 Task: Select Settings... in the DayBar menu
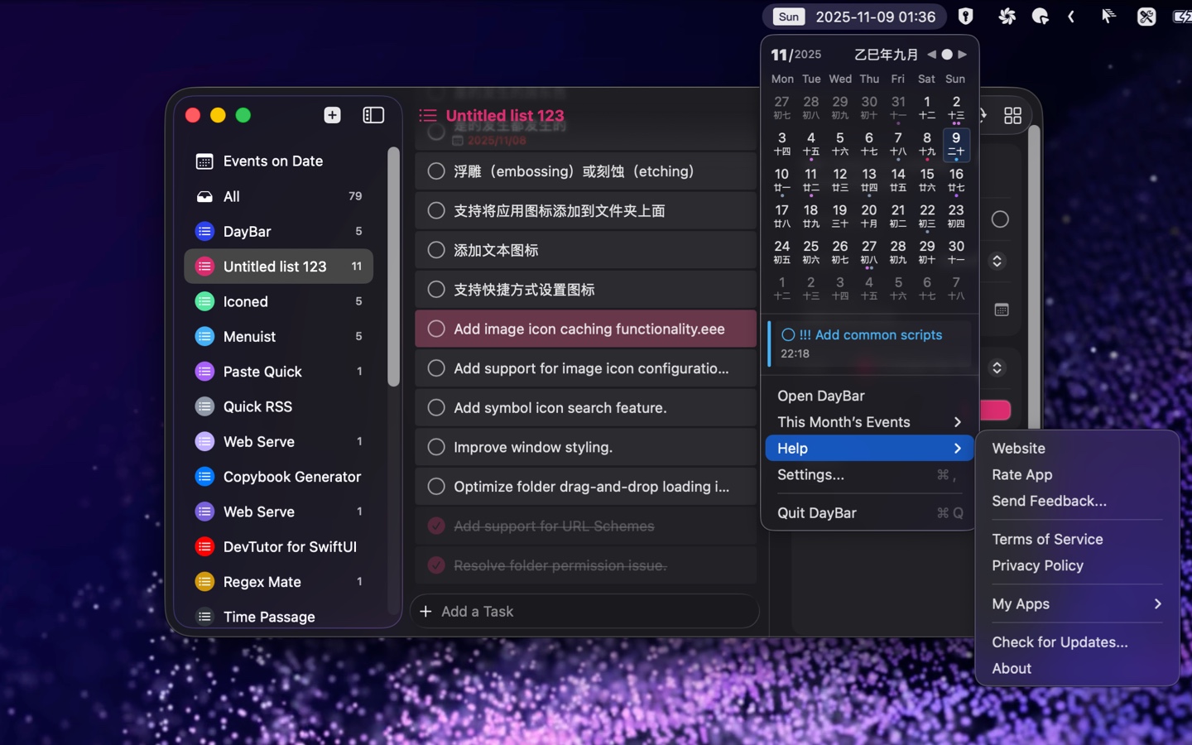810,475
